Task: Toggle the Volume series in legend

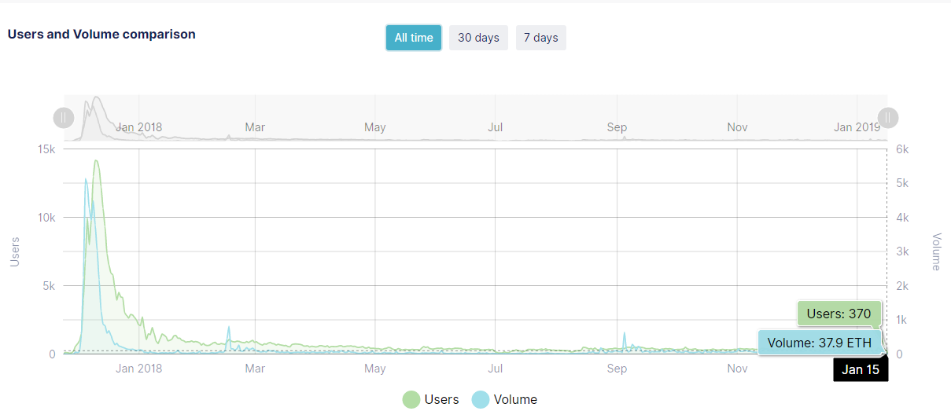Action: (504, 399)
